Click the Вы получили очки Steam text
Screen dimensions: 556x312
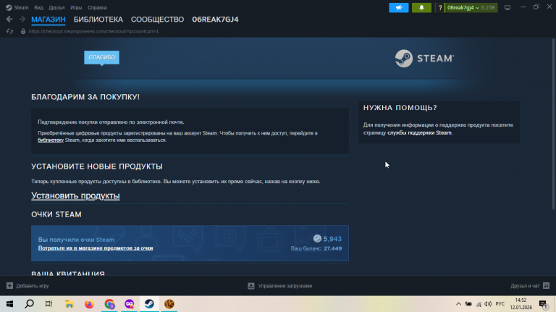click(x=76, y=240)
